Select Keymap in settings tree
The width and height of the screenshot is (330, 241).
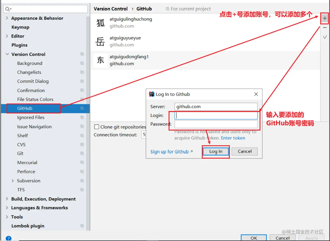pyautogui.click(x=20, y=27)
